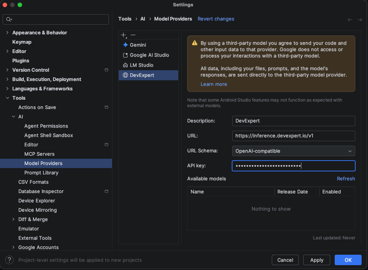Open CSV Formats settings
Viewport: 368px width, 270px height.
pyautogui.click(x=33, y=182)
